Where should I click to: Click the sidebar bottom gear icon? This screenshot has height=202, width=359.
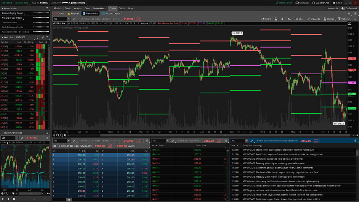point(14,199)
